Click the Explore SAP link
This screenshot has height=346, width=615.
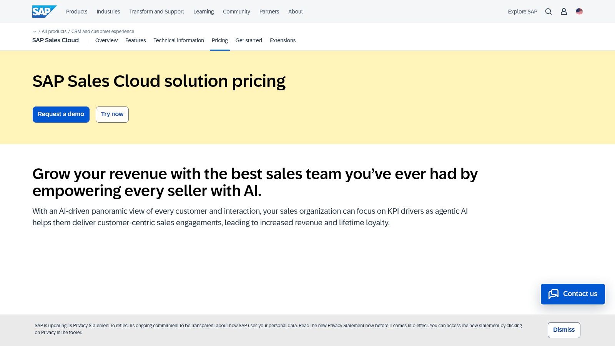522,12
